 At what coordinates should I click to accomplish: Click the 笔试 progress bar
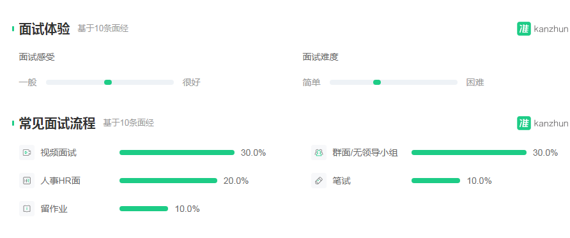coord(436,181)
